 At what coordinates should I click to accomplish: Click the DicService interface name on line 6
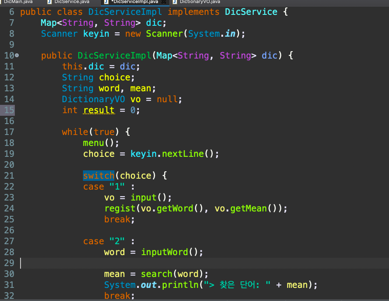pyautogui.click(x=251, y=12)
